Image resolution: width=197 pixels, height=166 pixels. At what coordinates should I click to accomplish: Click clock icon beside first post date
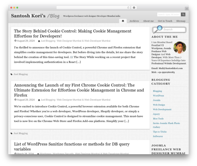[15, 41]
